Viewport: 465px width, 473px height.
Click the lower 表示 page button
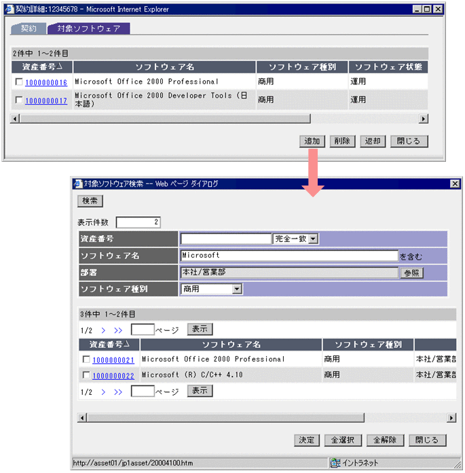[x=200, y=391]
